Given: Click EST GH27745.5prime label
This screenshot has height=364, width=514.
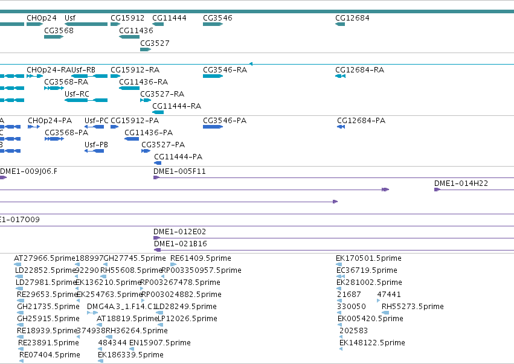Looking at the screenshot, I should click(x=135, y=258).
